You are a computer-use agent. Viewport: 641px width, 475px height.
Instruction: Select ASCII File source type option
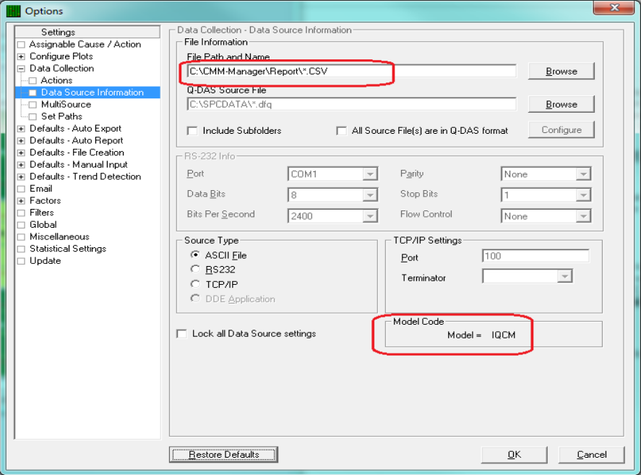coord(195,255)
